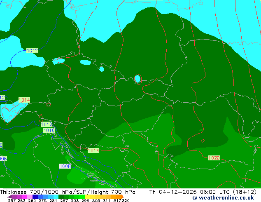
Task: Click the magenta legend swatch near 263
Action: pos(25,197)
